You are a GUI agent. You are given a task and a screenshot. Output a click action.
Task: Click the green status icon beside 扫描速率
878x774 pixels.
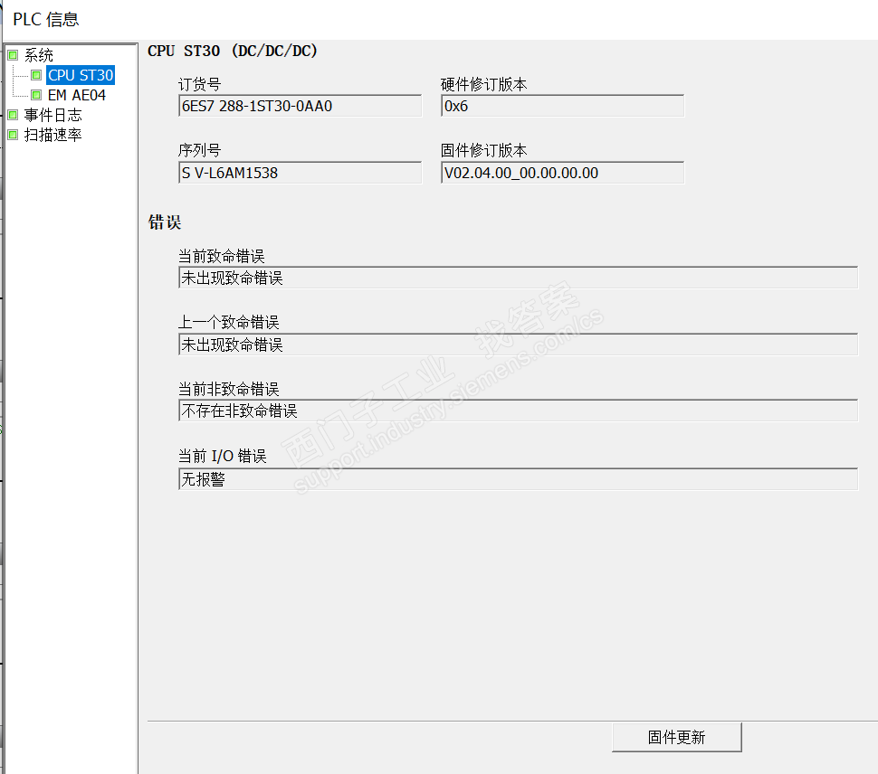click(x=13, y=135)
